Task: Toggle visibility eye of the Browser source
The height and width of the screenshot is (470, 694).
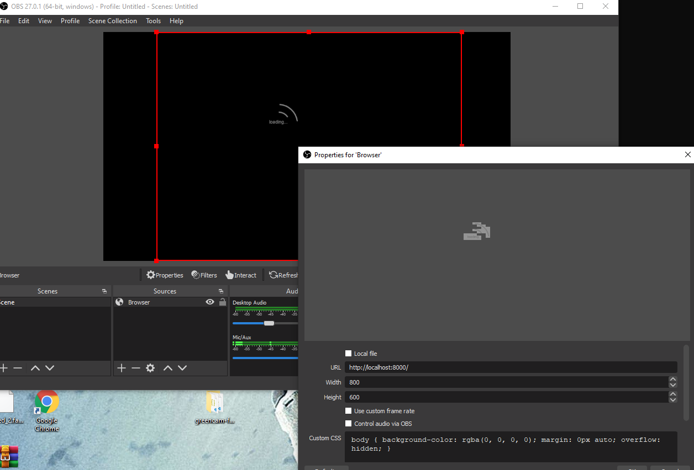Action: click(x=210, y=302)
